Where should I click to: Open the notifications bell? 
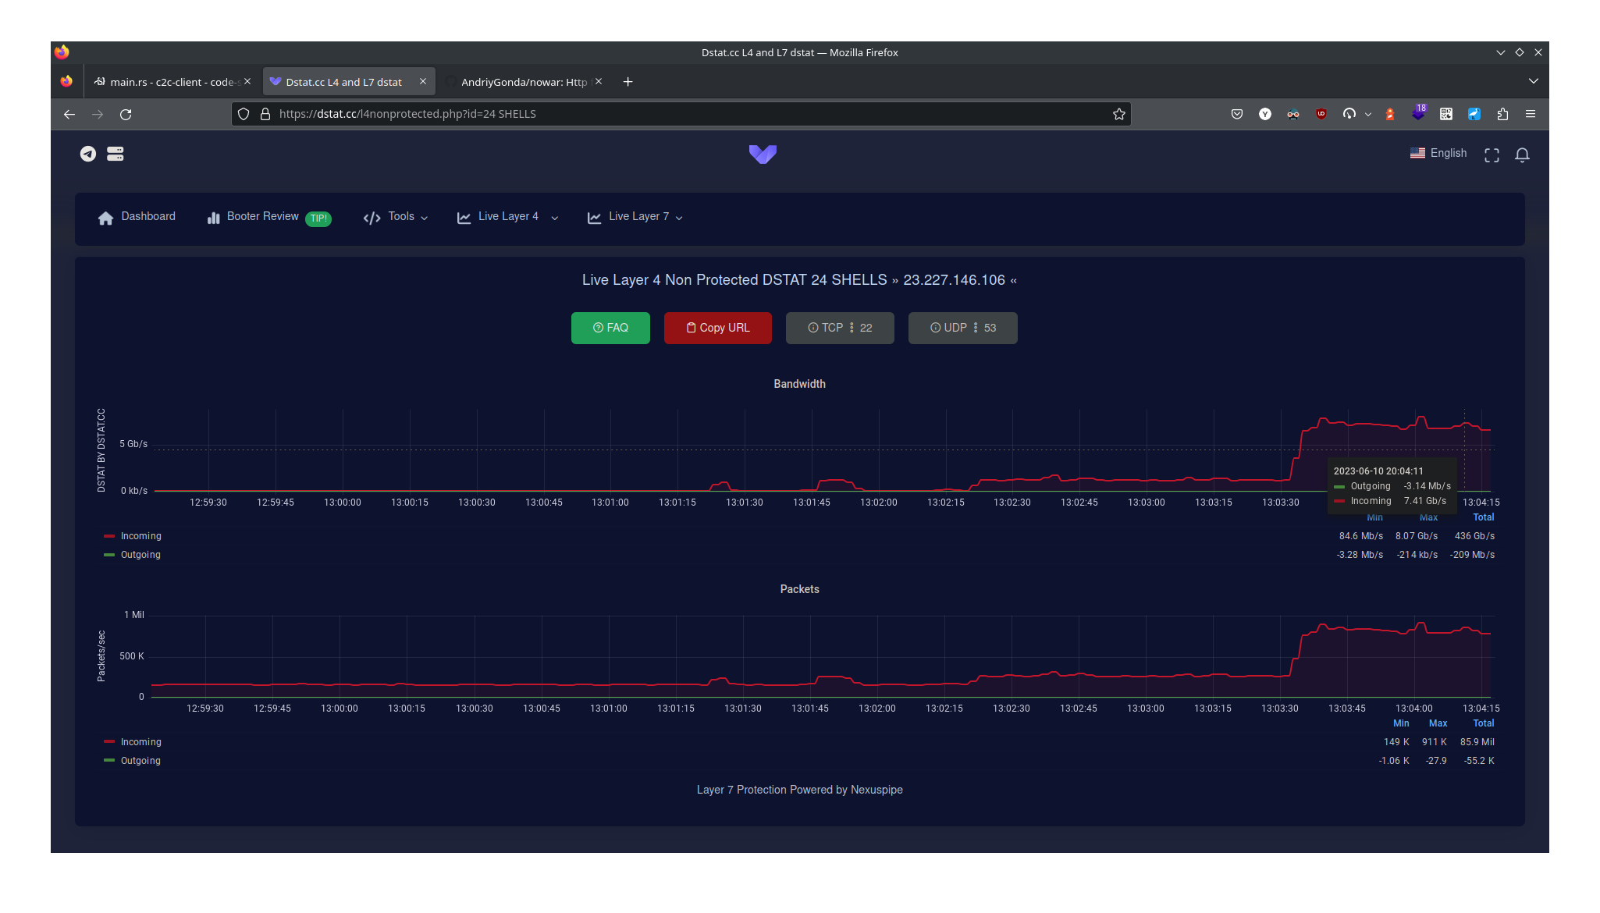pyautogui.click(x=1522, y=155)
